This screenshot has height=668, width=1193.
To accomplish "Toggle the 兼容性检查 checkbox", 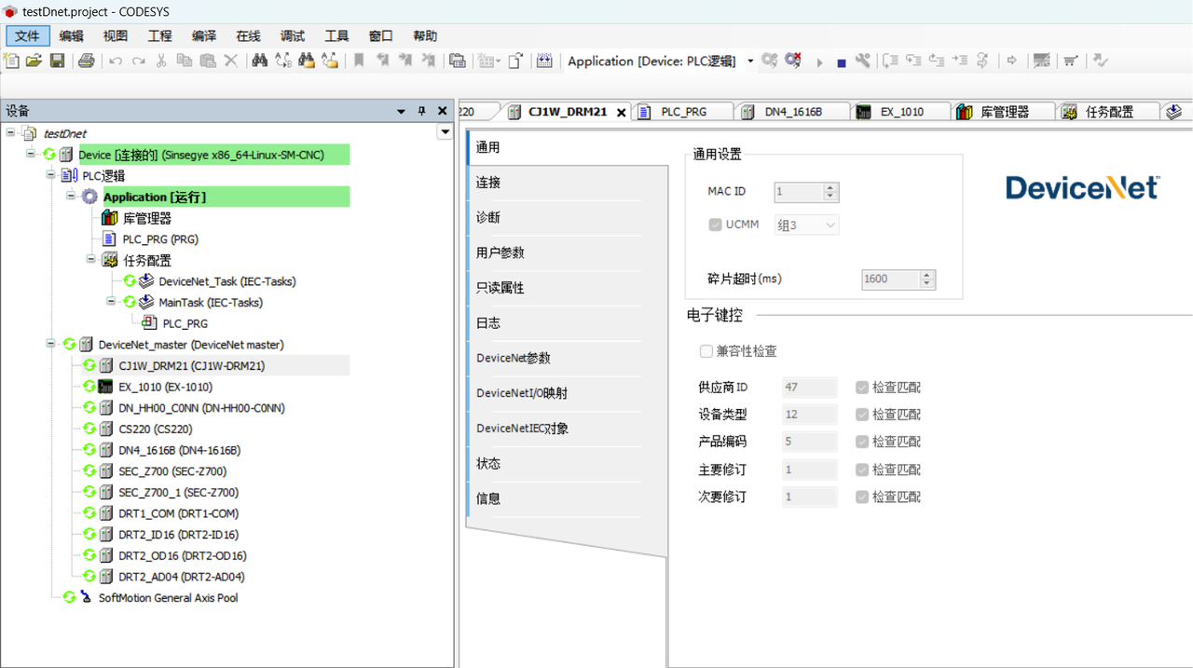I will pyautogui.click(x=706, y=351).
